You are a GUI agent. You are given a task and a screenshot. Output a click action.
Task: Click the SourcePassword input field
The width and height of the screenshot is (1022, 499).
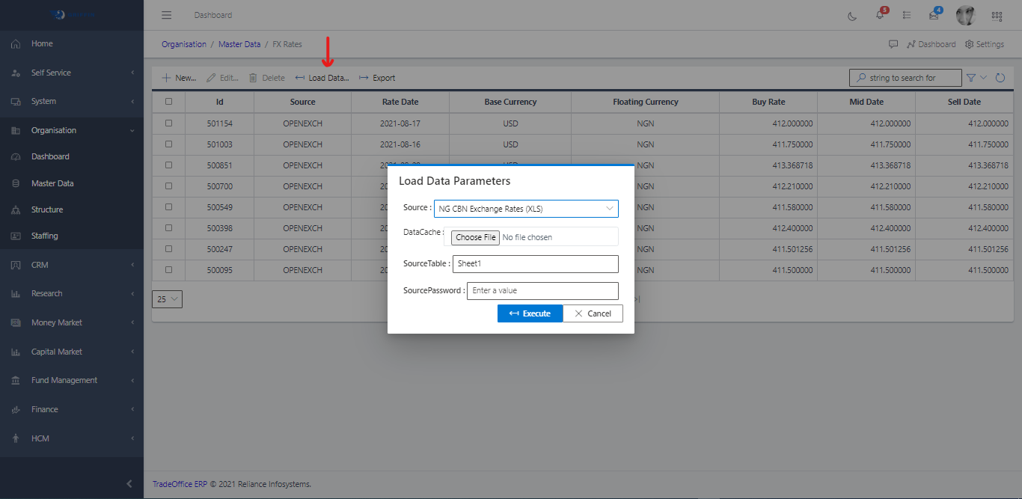tap(542, 290)
